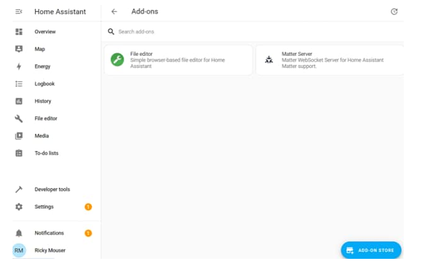Screen dimensions: 432x267
Task: Click the Settings orange update badge
Action: (88, 207)
